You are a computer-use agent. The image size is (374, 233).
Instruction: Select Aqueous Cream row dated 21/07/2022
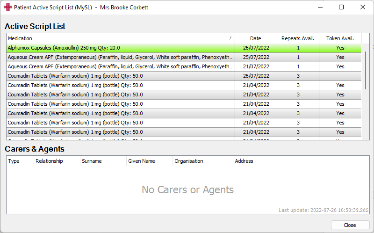point(184,66)
